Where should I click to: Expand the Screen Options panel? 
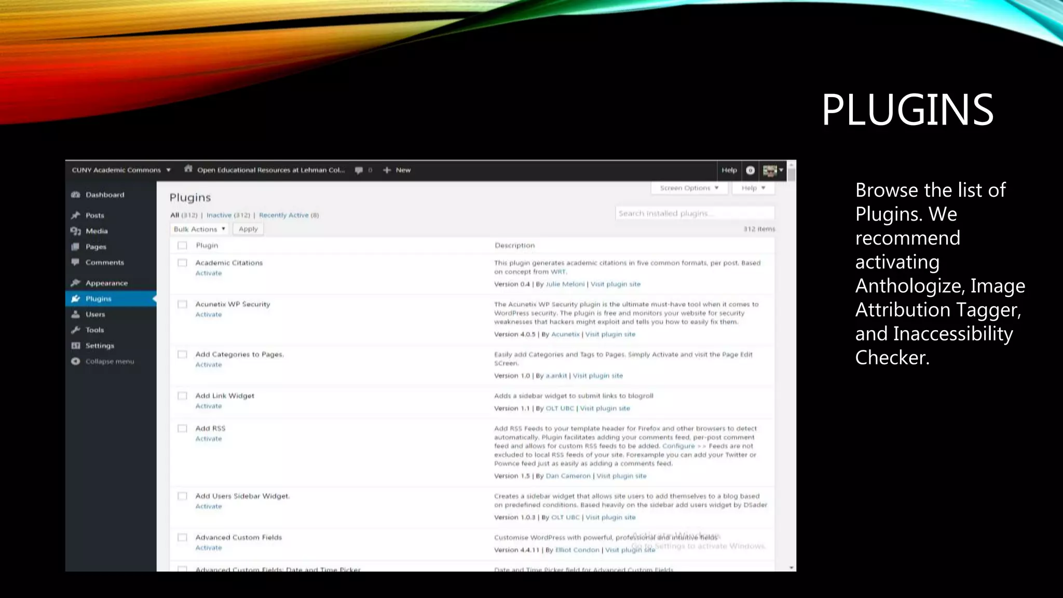click(689, 188)
